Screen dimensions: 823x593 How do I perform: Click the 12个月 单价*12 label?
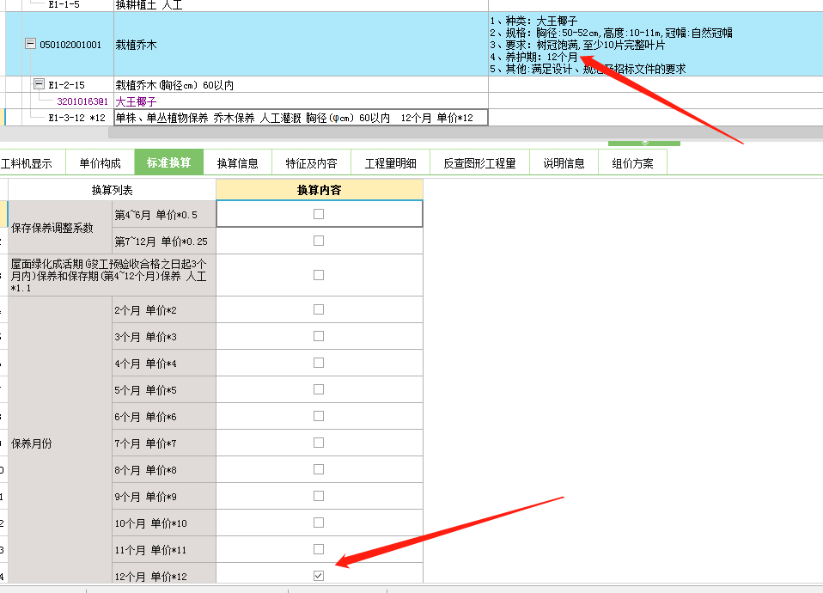pos(150,577)
